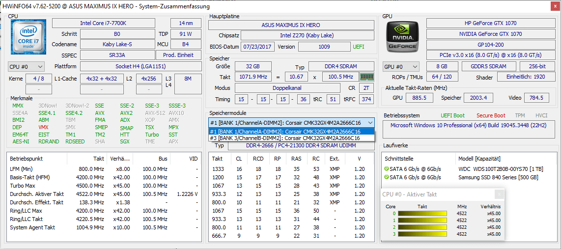Screen dimensions: 561x249
Task: Click the 1.2226 V VID value
Action: (x=188, y=194)
